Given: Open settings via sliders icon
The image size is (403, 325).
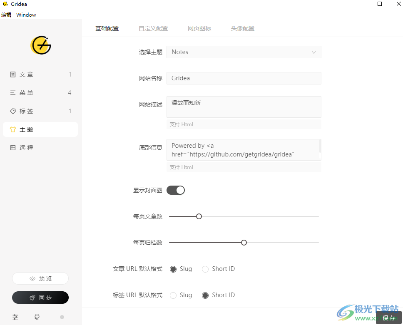Looking at the screenshot, I should [x=15, y=317].
